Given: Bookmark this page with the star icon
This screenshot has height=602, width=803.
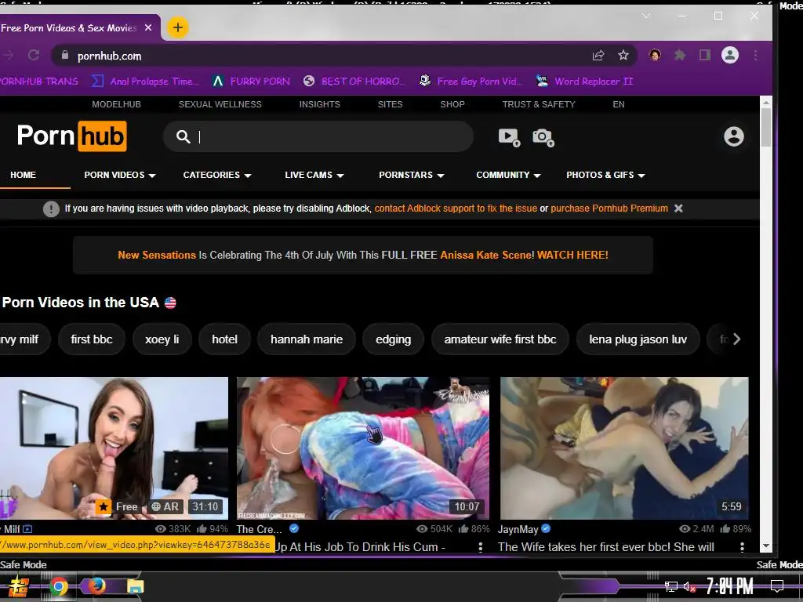Looking at the screenshot, I should coord(623,56).
